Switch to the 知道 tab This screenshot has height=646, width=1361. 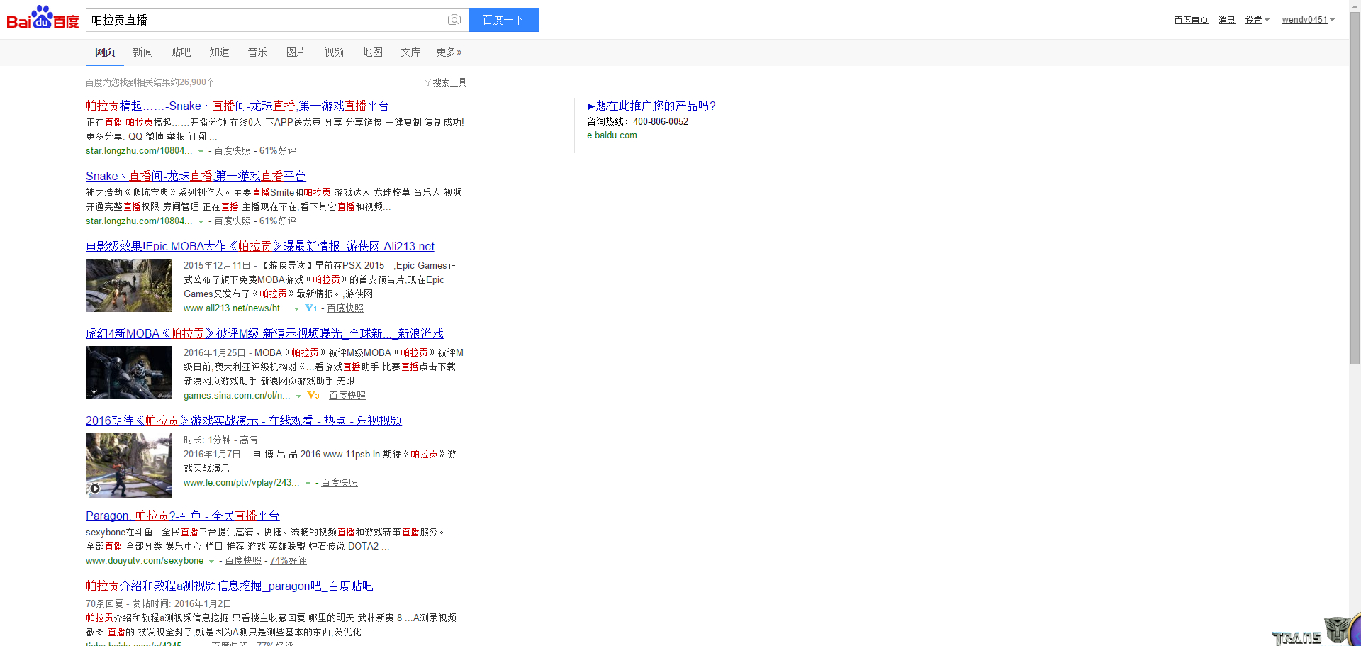point(219,52)
